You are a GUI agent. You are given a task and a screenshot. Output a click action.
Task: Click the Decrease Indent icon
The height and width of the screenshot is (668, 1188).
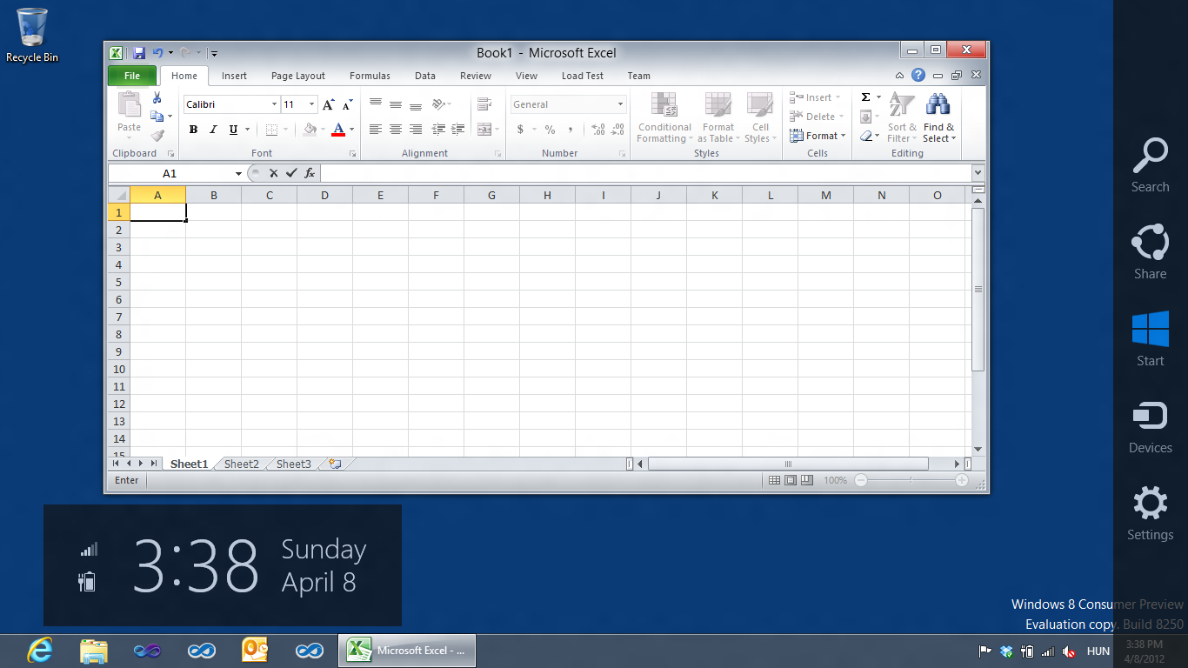pos(438,130)
